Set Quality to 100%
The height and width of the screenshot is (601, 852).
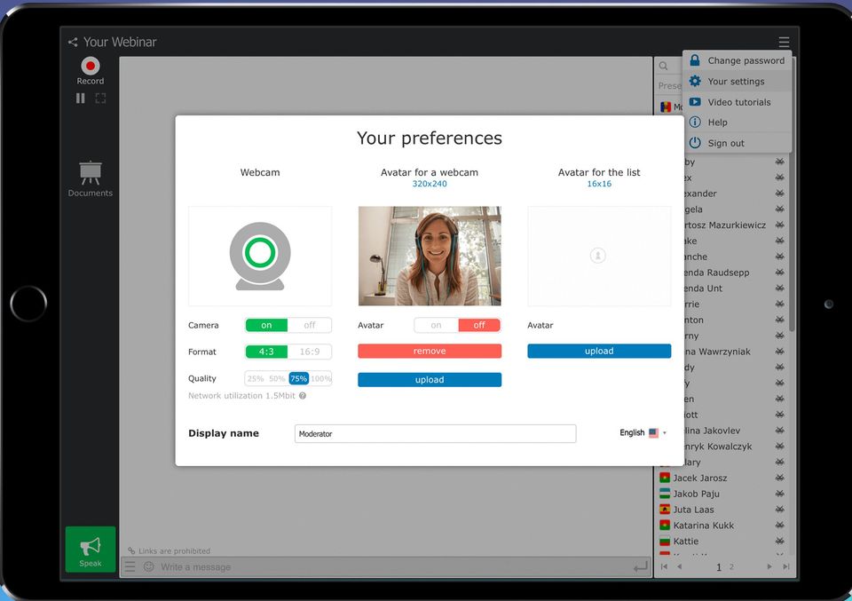click(320, 378)
